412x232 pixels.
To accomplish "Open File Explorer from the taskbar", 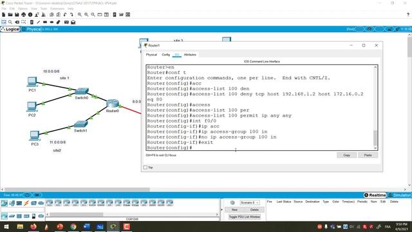I will (20, 226).
